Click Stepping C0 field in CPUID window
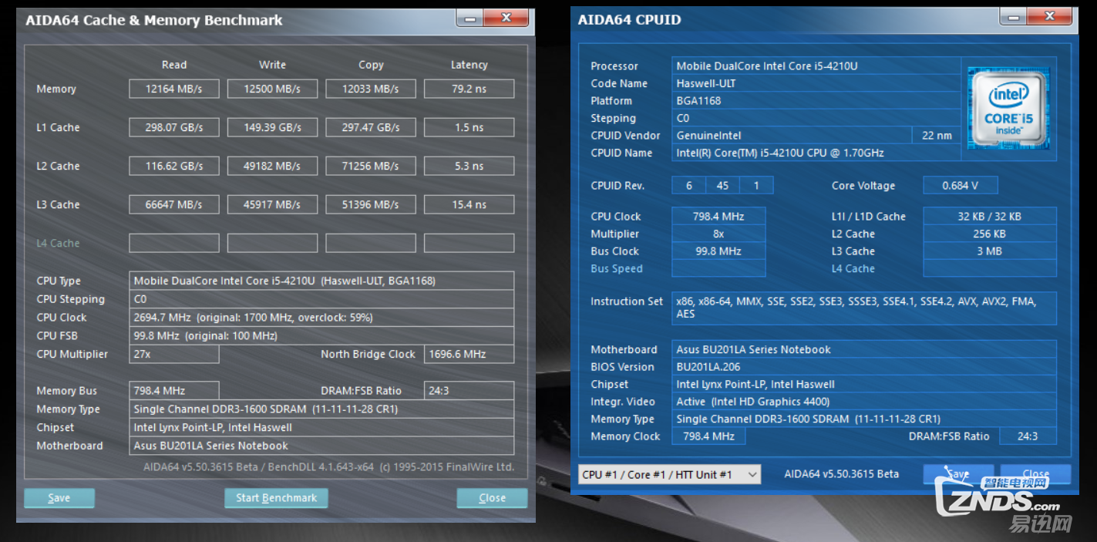Screen dimensions: 1097x542 coord(816,118)
